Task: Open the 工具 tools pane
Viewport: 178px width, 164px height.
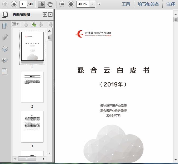Action: point(126,4)
